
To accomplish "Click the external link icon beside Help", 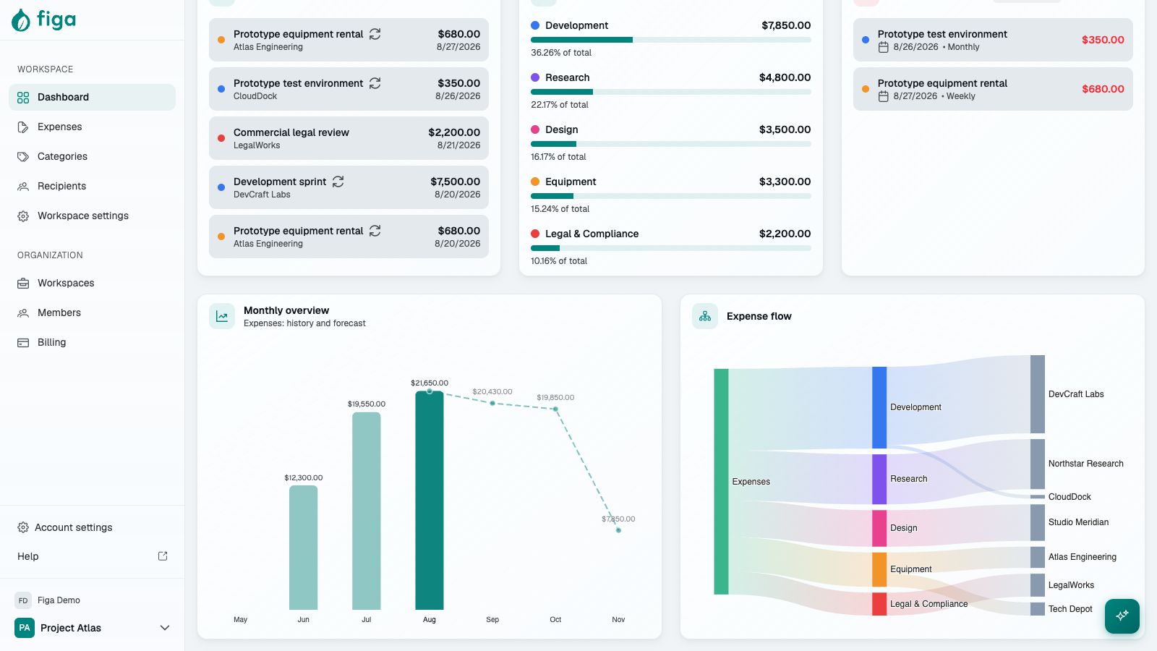I will tap(163, 556).
